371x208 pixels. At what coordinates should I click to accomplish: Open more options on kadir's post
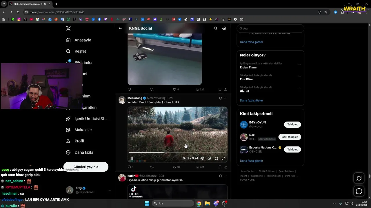(x=226, y=176)
